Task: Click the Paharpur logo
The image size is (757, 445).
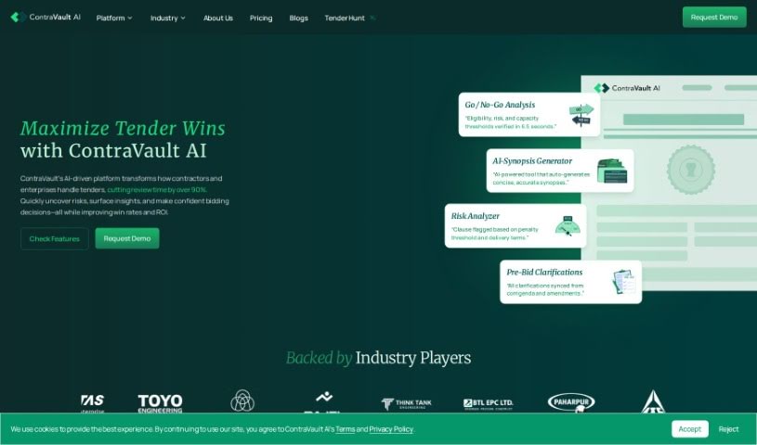Action: (571, 403)
